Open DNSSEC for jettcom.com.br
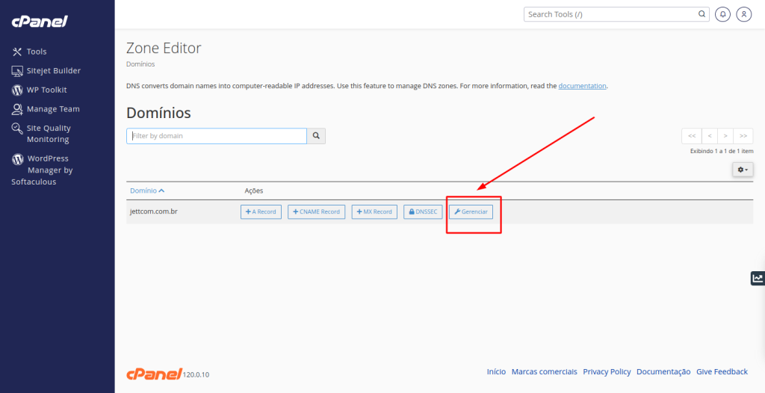The height and width of the screenshot is (393, 765). [x=423, y=212]
